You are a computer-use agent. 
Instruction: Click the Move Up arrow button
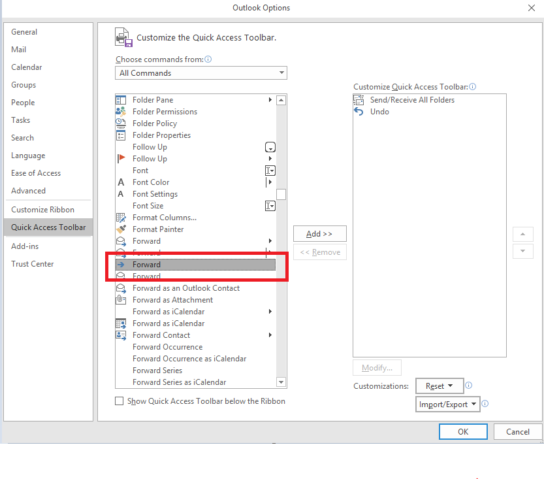pyautogui.click(x=523, y=235)
